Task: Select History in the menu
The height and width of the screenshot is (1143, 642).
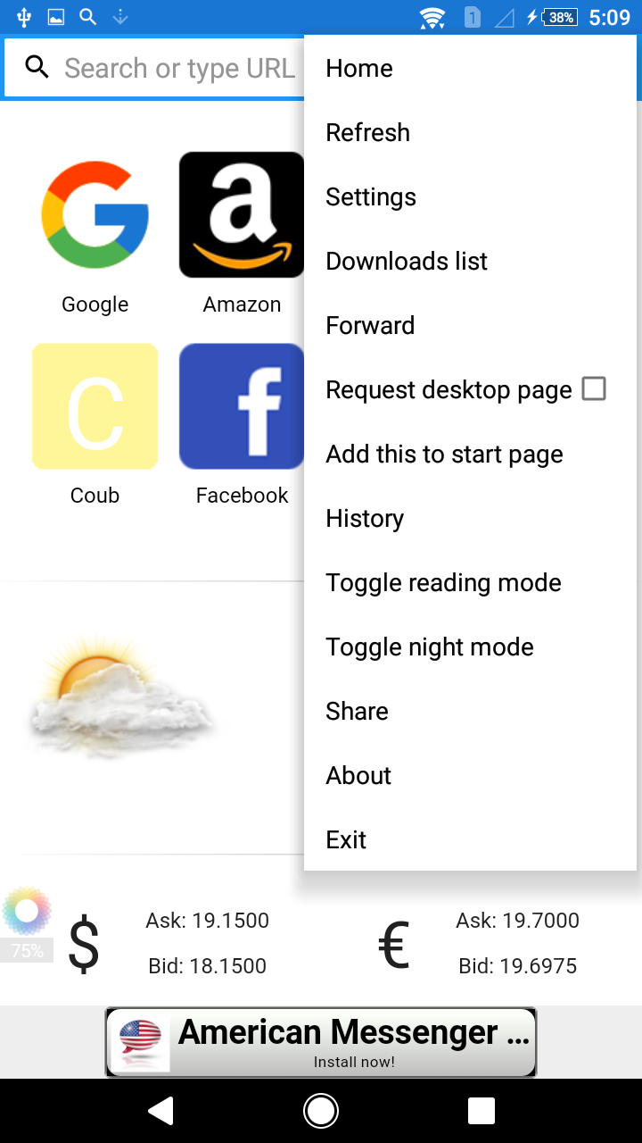Action: coord(365,519)
